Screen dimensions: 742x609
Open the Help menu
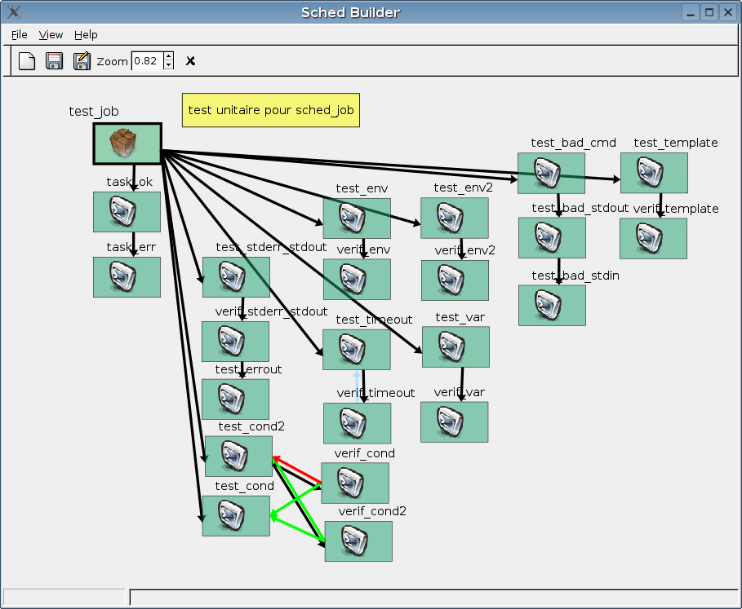[x=86, y=34]
